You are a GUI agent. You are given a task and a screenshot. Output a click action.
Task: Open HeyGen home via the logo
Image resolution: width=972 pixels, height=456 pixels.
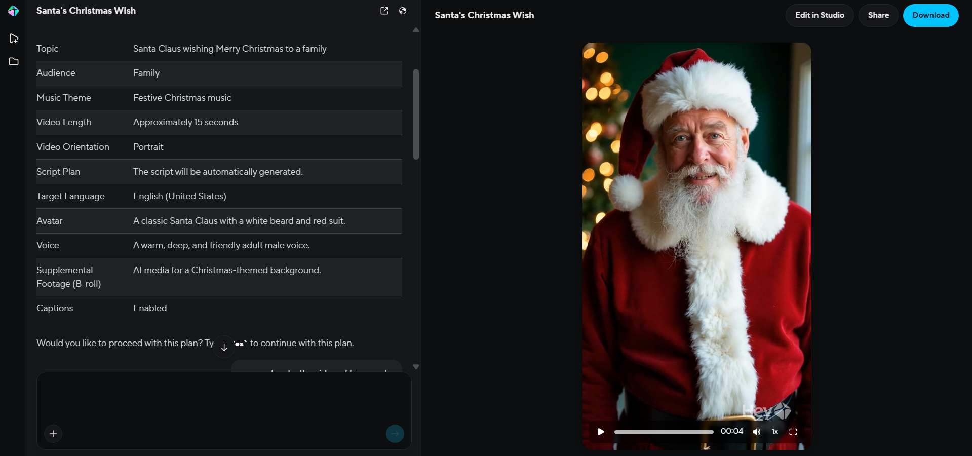[x=14, y=11]
